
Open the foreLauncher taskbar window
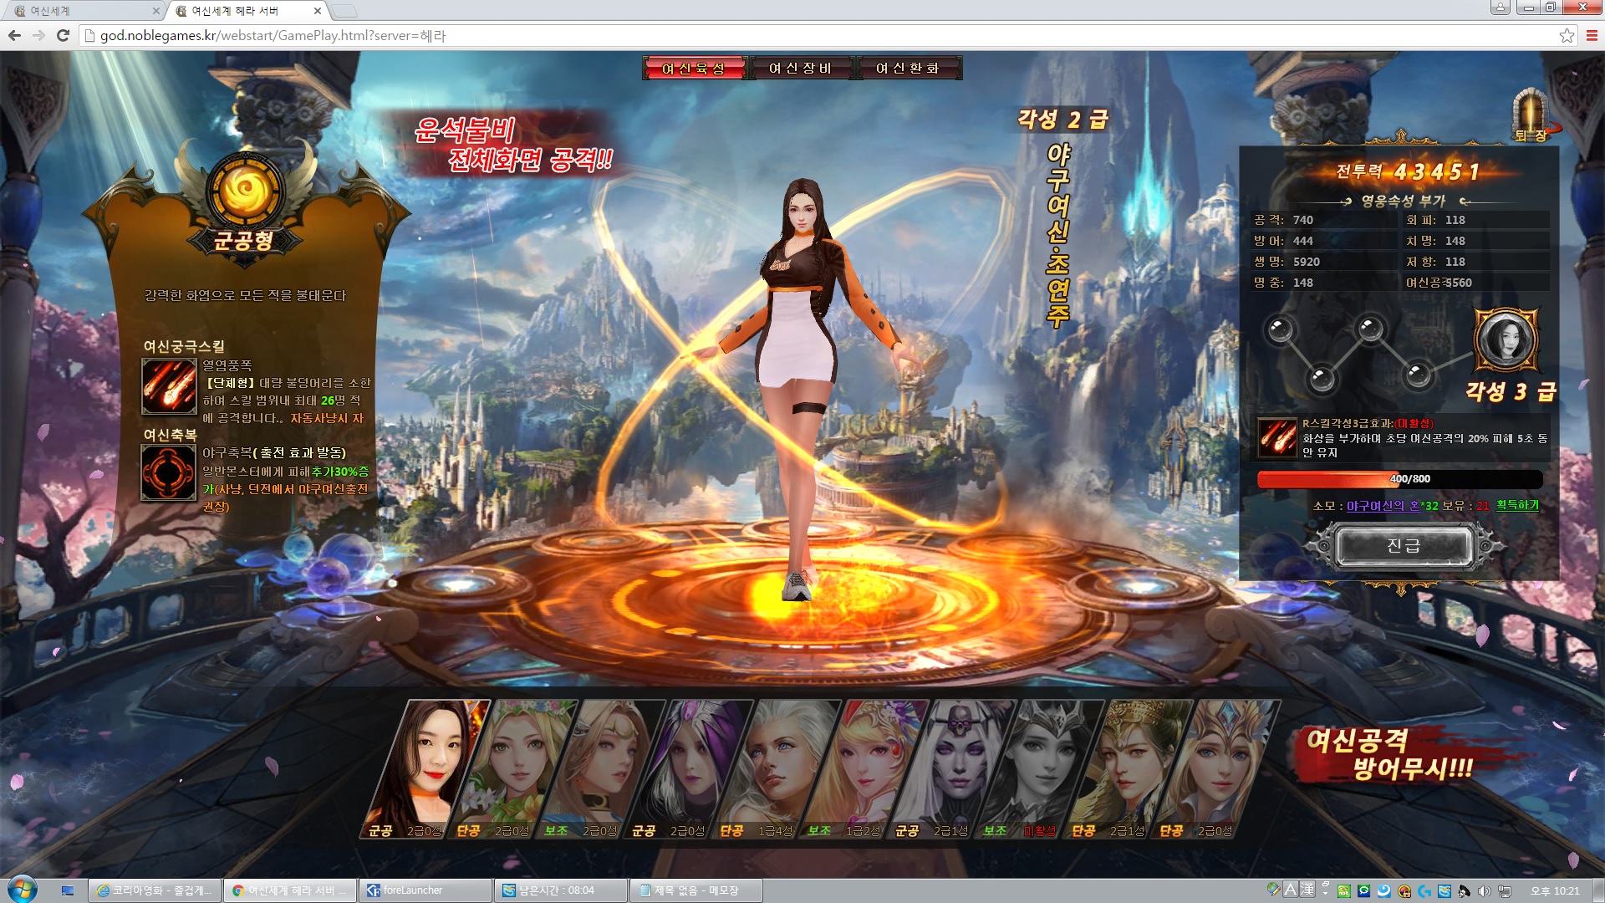tap(425, 890)
